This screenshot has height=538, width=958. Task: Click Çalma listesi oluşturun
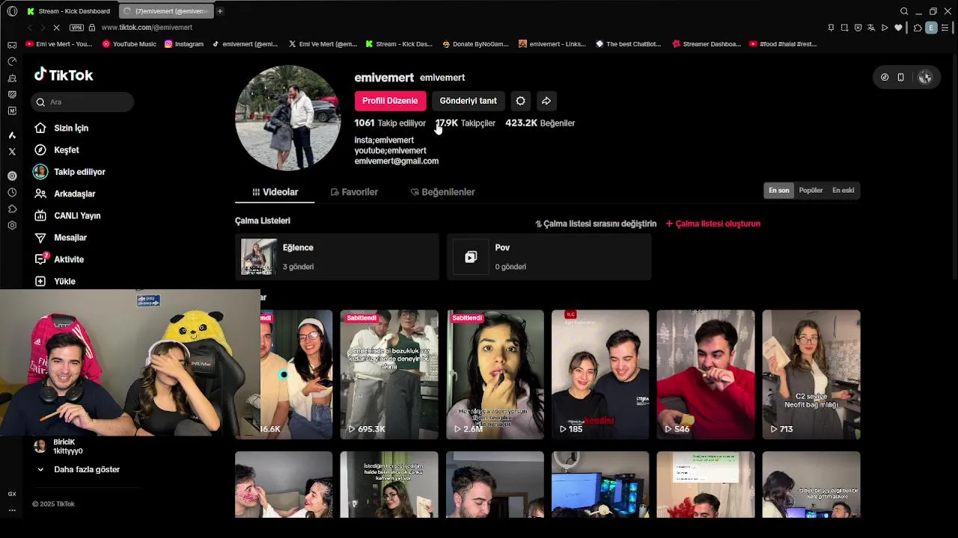coord(713,224)
